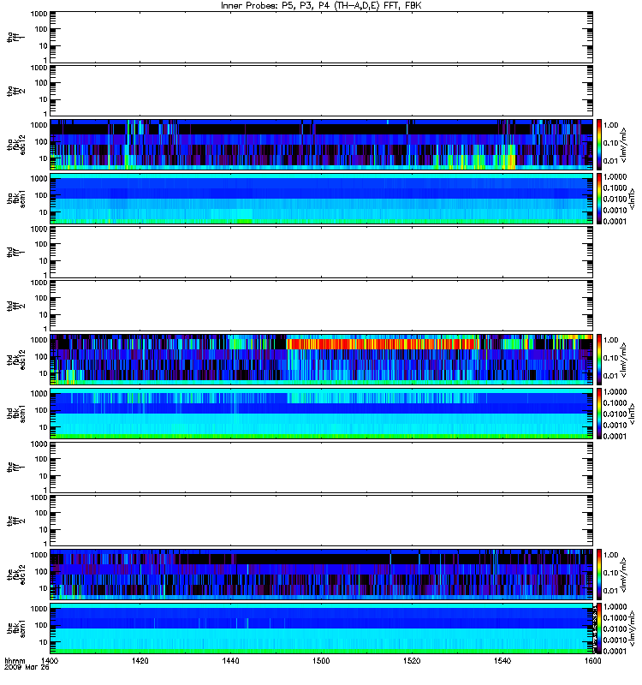Click the "0.01" value on the edc12 color bar

click(x=611, y=591)
